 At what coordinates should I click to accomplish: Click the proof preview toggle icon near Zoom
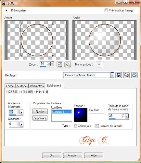(x=68, y=65)
